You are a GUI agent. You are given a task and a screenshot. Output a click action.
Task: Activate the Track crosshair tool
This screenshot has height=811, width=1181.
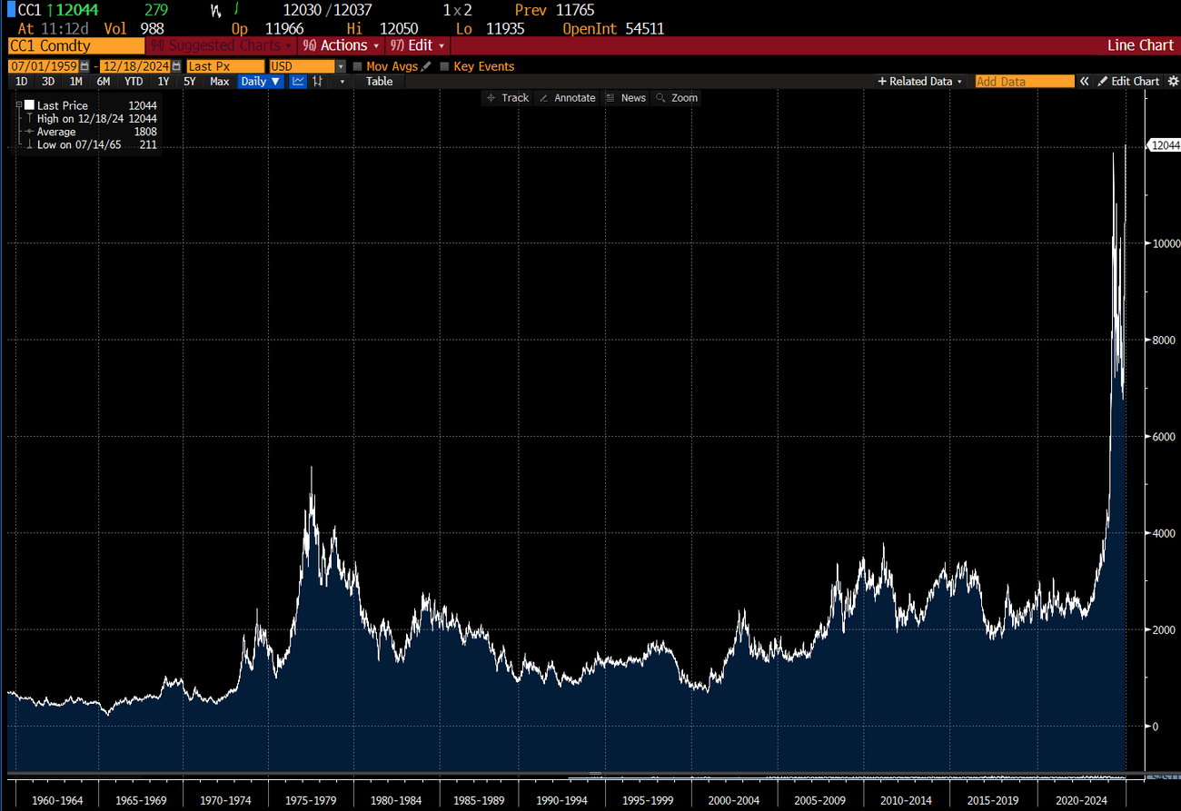coord(508,97)
